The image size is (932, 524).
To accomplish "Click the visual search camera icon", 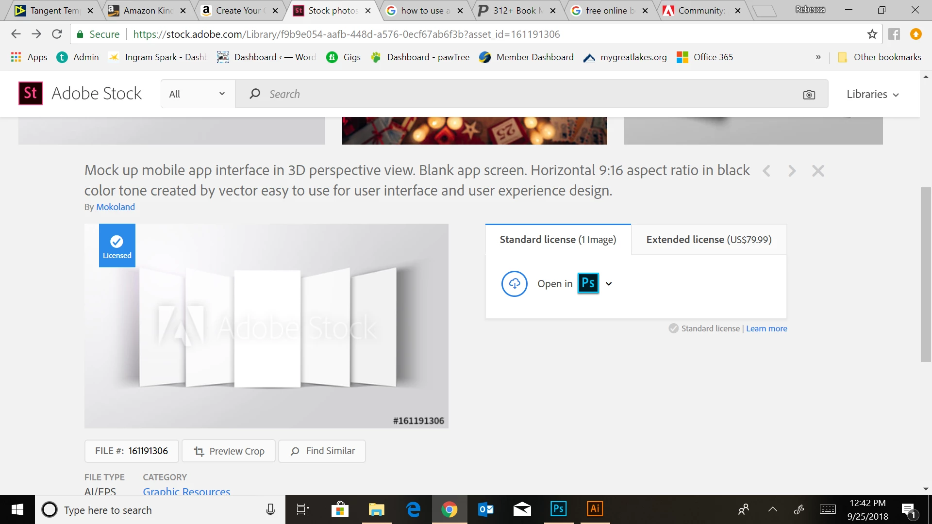I will click(x=809, y=95).
